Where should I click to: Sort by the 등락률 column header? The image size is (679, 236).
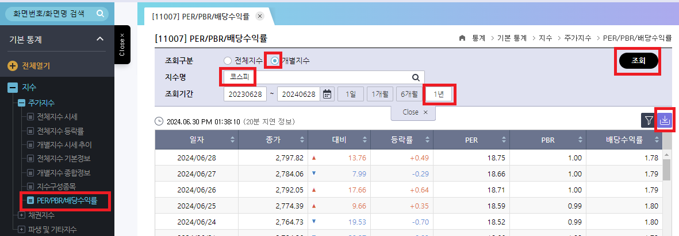coord(401,140)
